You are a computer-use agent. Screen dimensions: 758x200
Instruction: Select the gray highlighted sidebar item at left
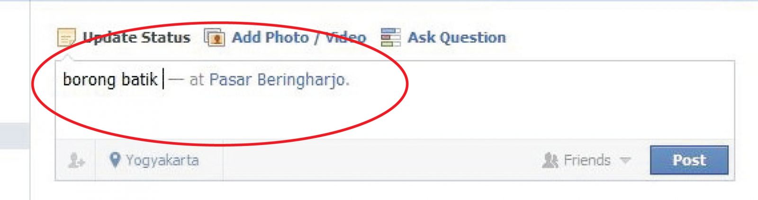[x=15, y=136]
